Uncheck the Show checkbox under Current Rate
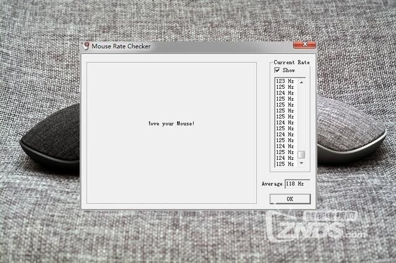 point(277,70)
